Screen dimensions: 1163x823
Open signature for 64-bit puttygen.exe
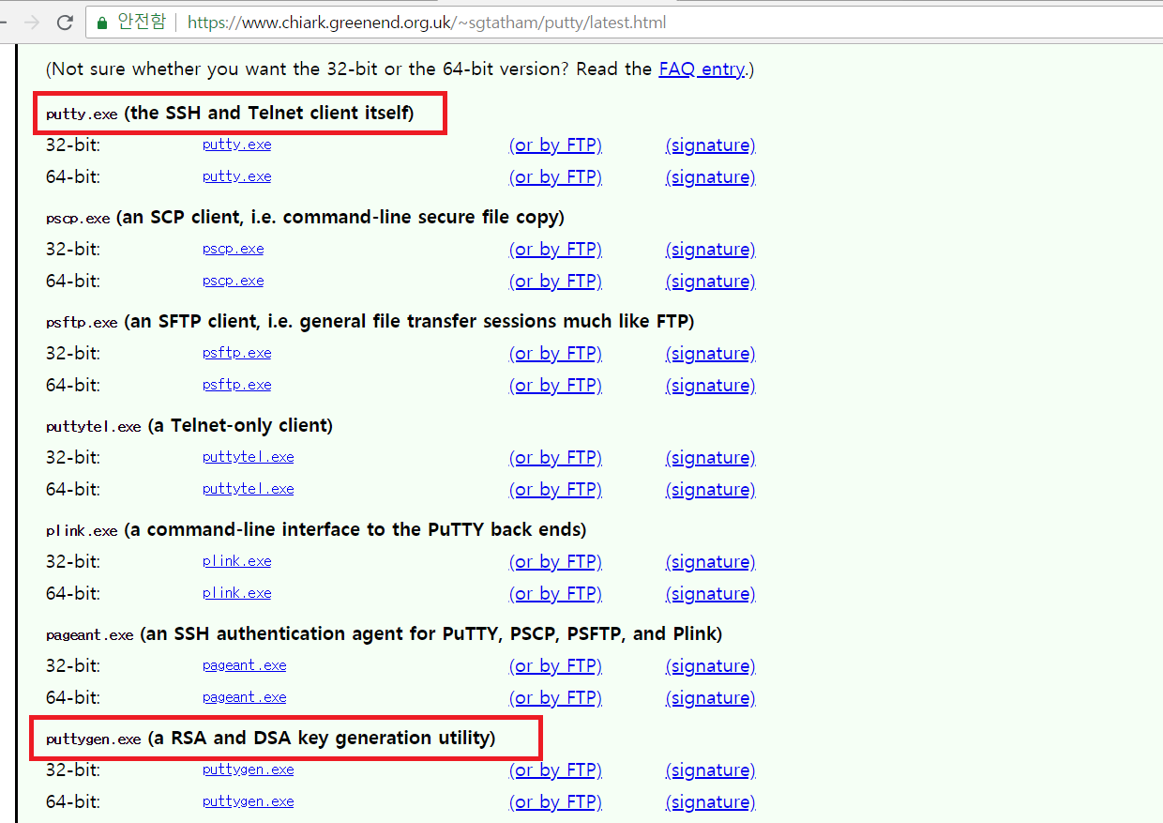710,802
